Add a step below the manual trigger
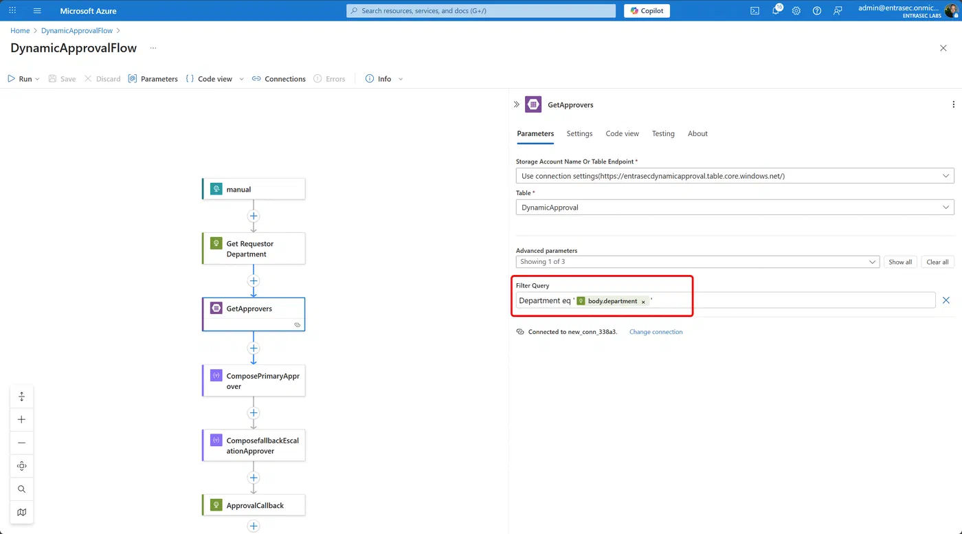 point(254,216)
